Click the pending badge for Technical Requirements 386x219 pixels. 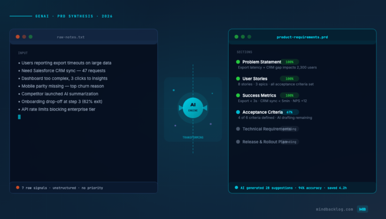[x=290, y=129]
